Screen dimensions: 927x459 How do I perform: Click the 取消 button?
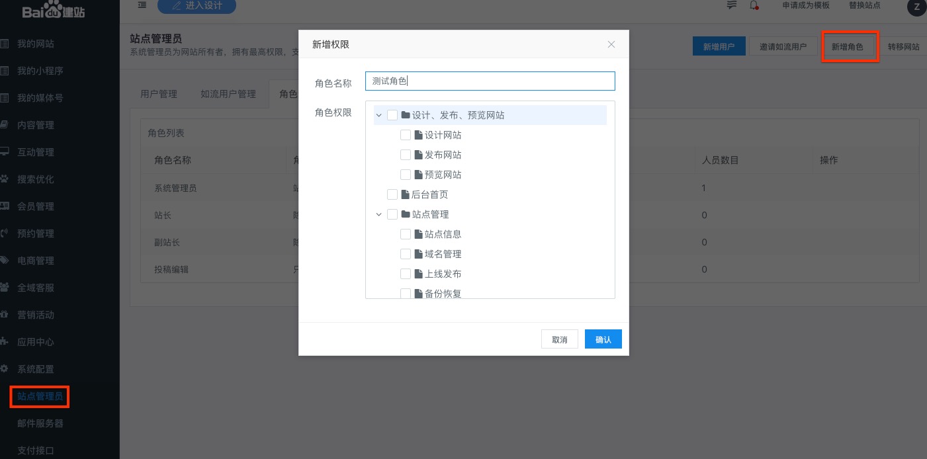coord(559,339)
